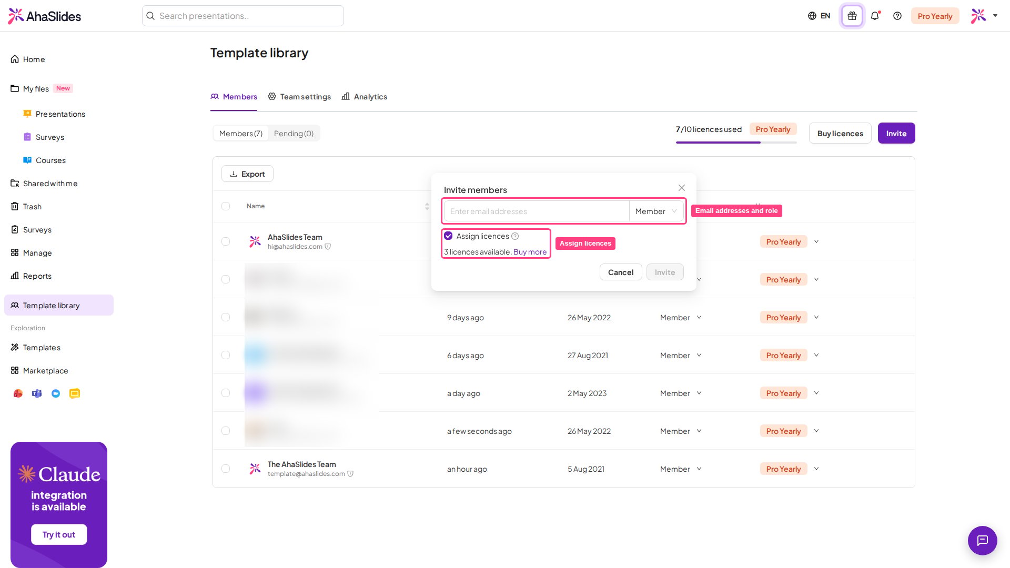
Task: Click Try it out on Claude banner
Action: [59, 534]
